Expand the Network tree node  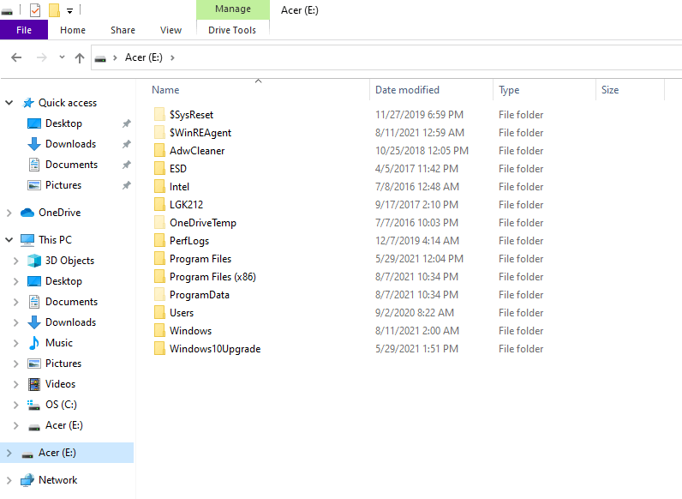[x=9, y=480]
